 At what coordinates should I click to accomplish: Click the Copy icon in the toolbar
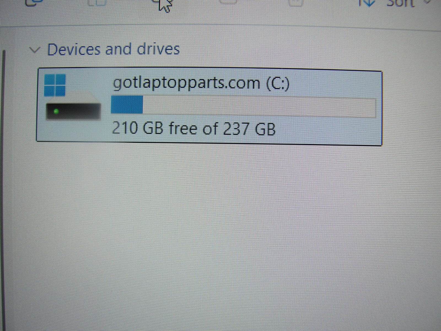coord(34,2)
